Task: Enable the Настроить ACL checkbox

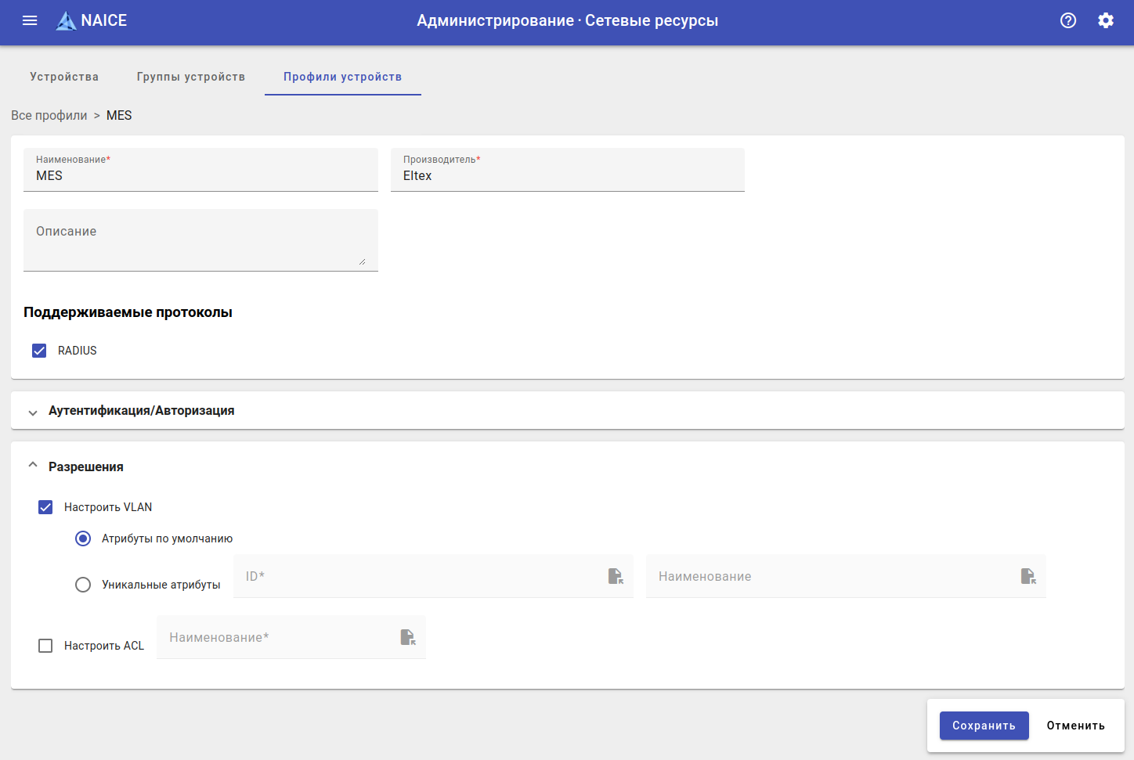Action: pos(45,646)
